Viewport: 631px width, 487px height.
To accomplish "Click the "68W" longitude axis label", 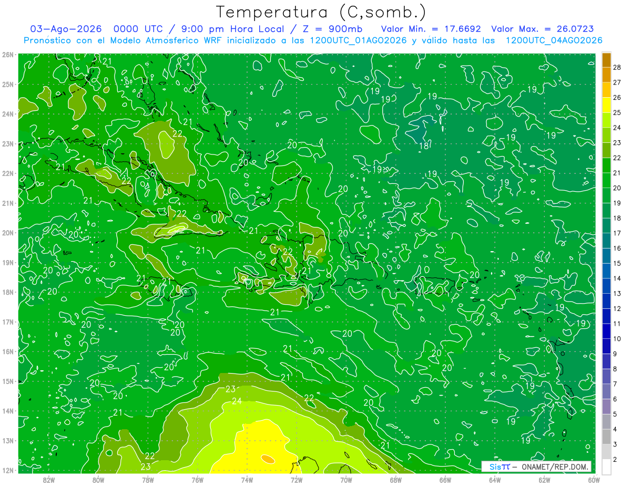I will click(396, 480).
